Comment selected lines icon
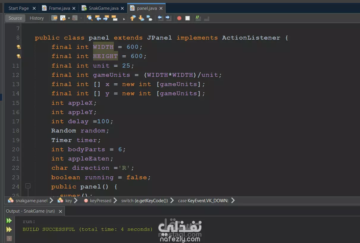This screenshot has width=360, height=243. pos(198,18)
